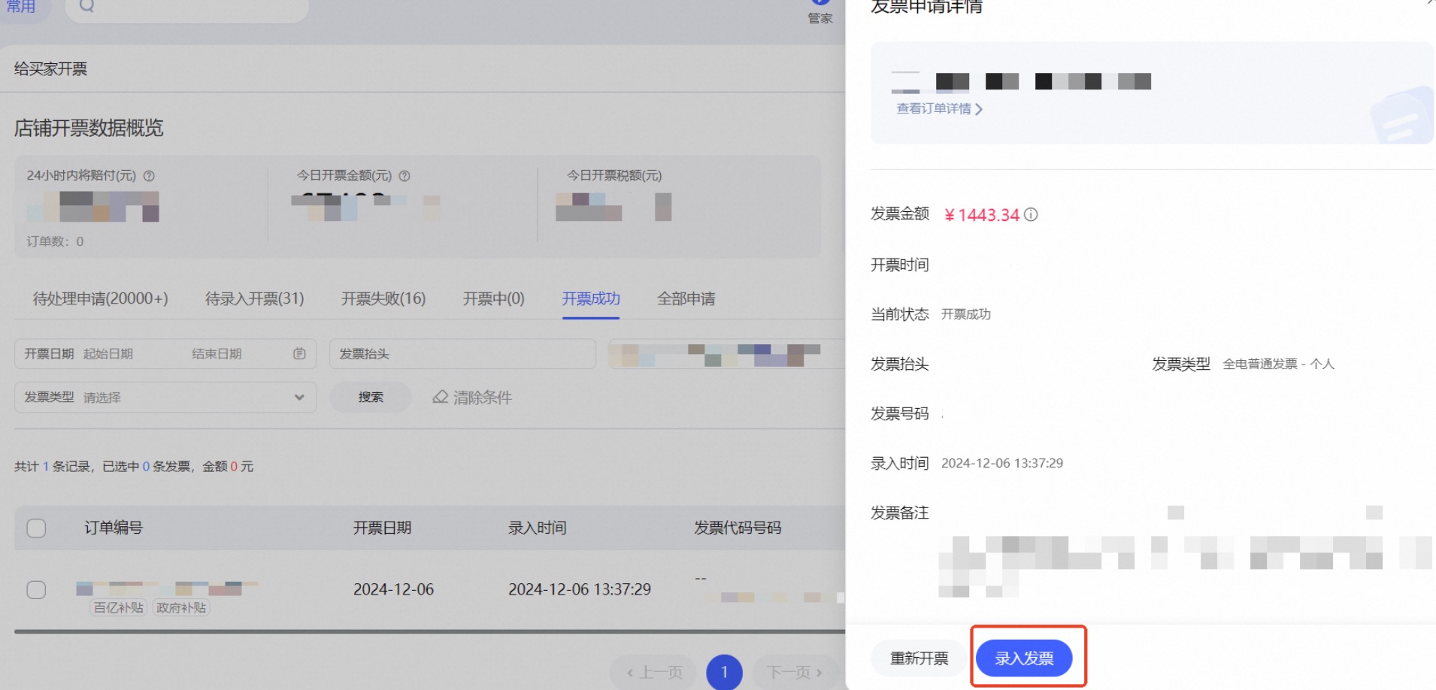This screenshot has width=1436, height=690.
Task: Click the info icon next to ¥1443.34
Action: (1031, 215)
